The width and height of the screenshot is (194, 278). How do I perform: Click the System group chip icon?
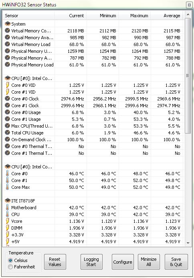8,24
